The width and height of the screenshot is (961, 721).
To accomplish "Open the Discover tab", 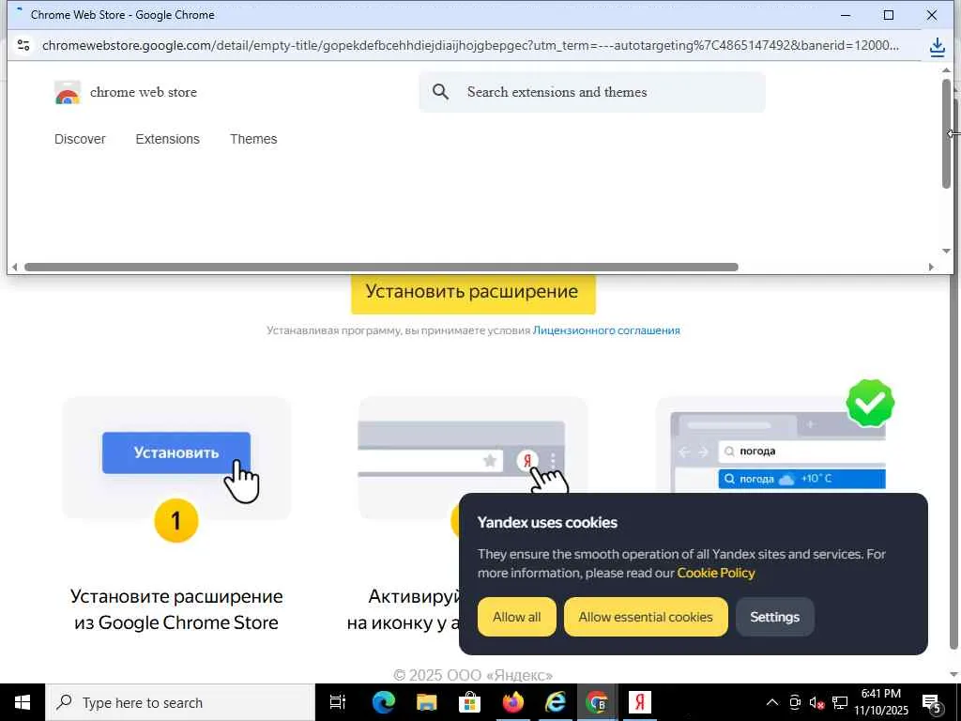I will click(x=80, y=139).
